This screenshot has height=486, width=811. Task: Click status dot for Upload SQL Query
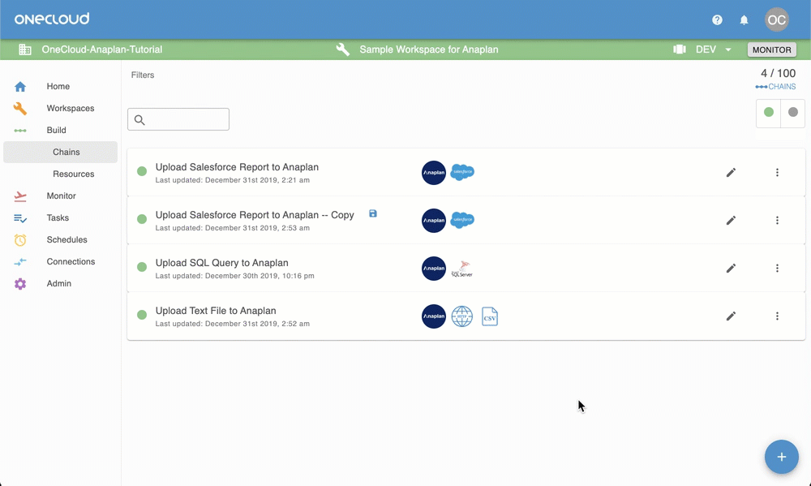(142, 267)
